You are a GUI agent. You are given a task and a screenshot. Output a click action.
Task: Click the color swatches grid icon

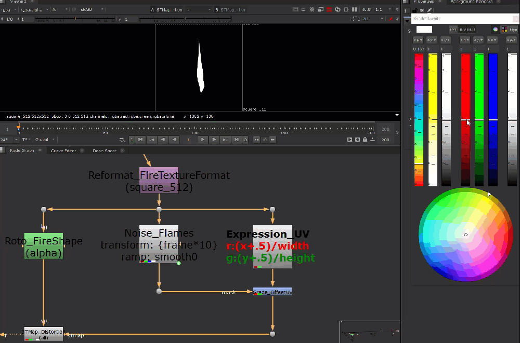(503, 30)
